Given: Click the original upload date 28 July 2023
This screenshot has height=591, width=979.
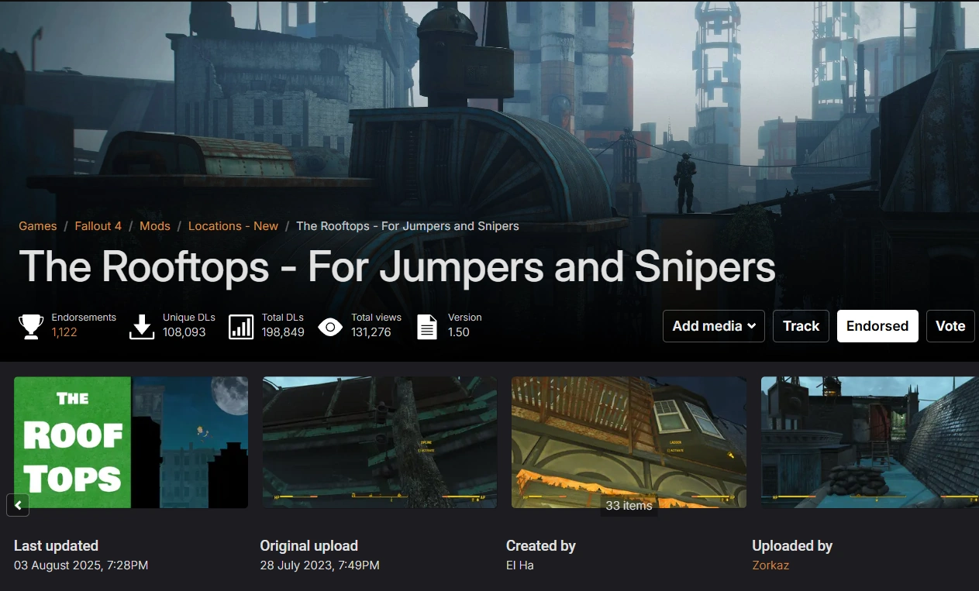Looking at the screenshot, I should pyautogui.click(x=320, y=565).
